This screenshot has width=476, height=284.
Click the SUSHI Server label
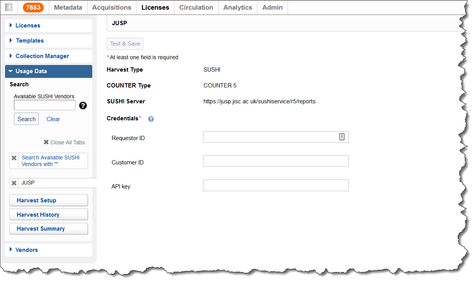pos(126,101)
